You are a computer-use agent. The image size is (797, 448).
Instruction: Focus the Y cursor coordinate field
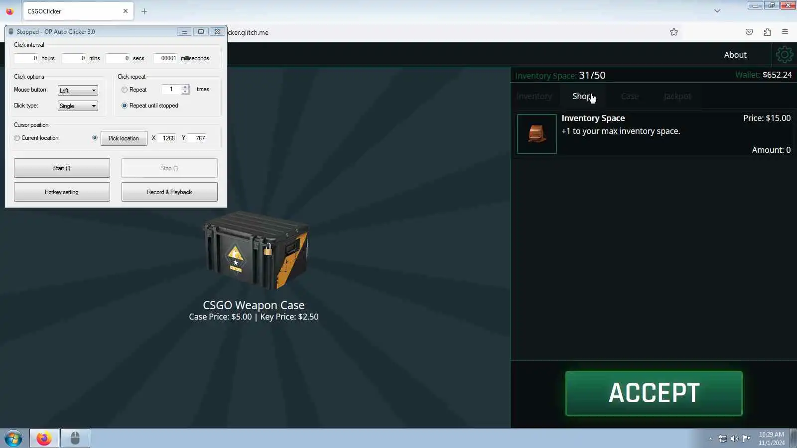pyautogui.click(x=197, y=138)
